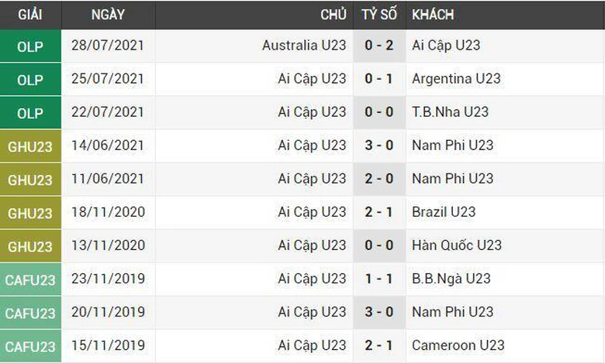
Task: Click Hàn Quốc U23 team name
Action: click(457, 245)
